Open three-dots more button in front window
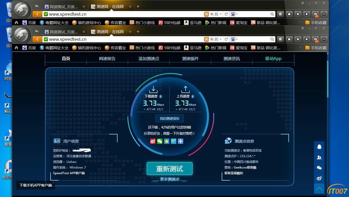This screenshot has width=349, height=197. (x=324, y=39)
